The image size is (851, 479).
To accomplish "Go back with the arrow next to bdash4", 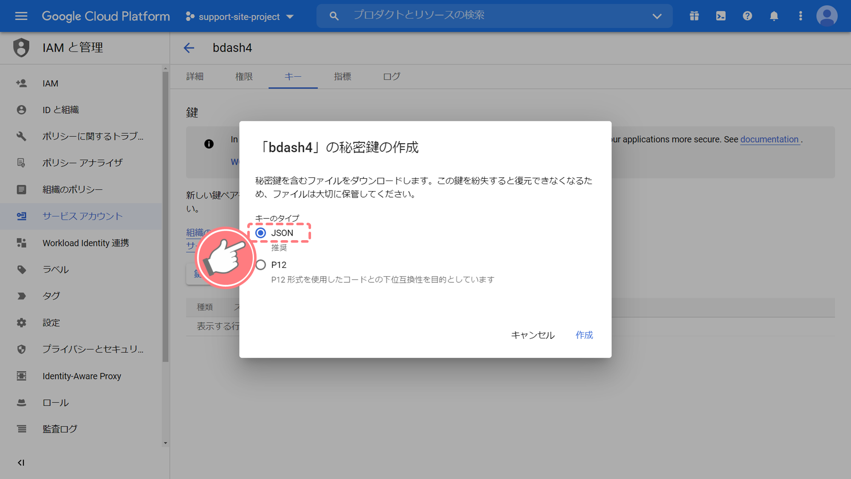I will [189, 48].
